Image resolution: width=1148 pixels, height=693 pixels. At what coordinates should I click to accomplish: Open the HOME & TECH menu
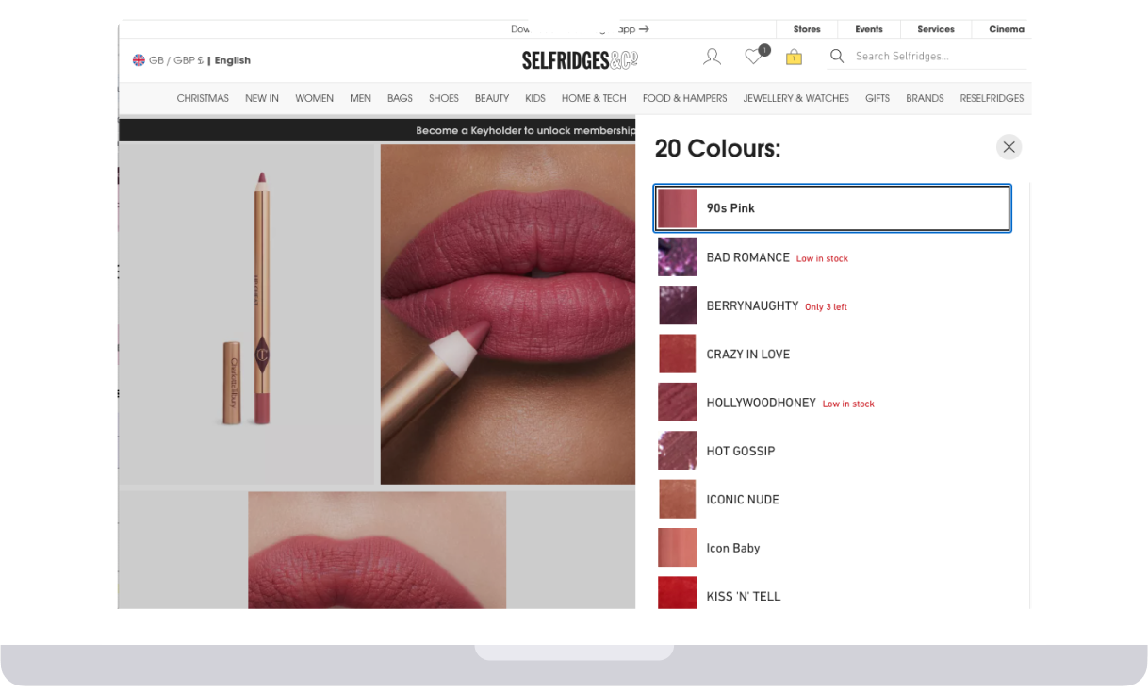click(594, 98)
